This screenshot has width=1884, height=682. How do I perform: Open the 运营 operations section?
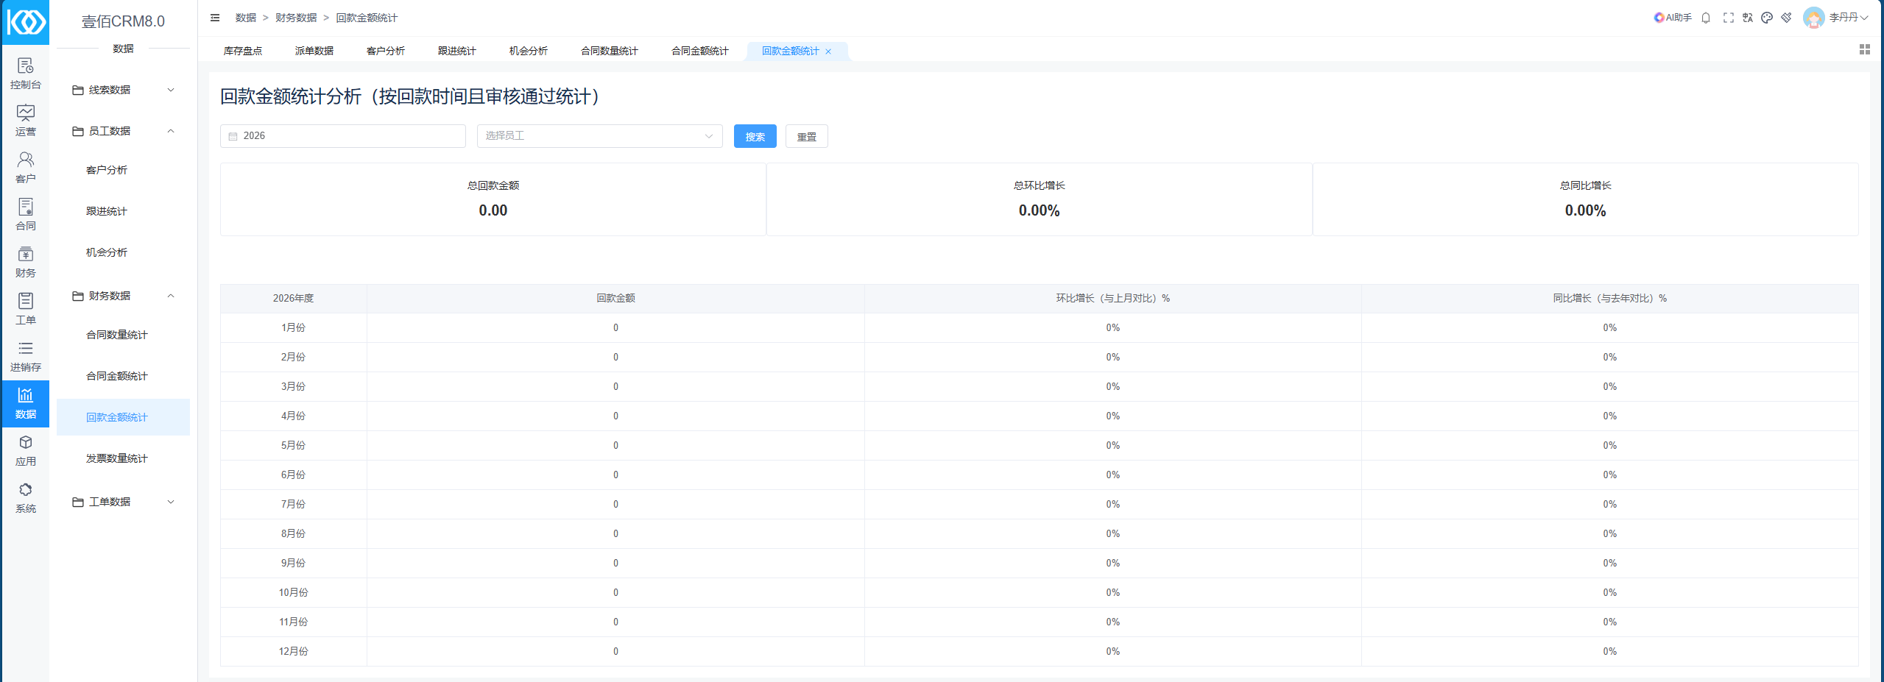pyautogui.click(x=26, y=121)
